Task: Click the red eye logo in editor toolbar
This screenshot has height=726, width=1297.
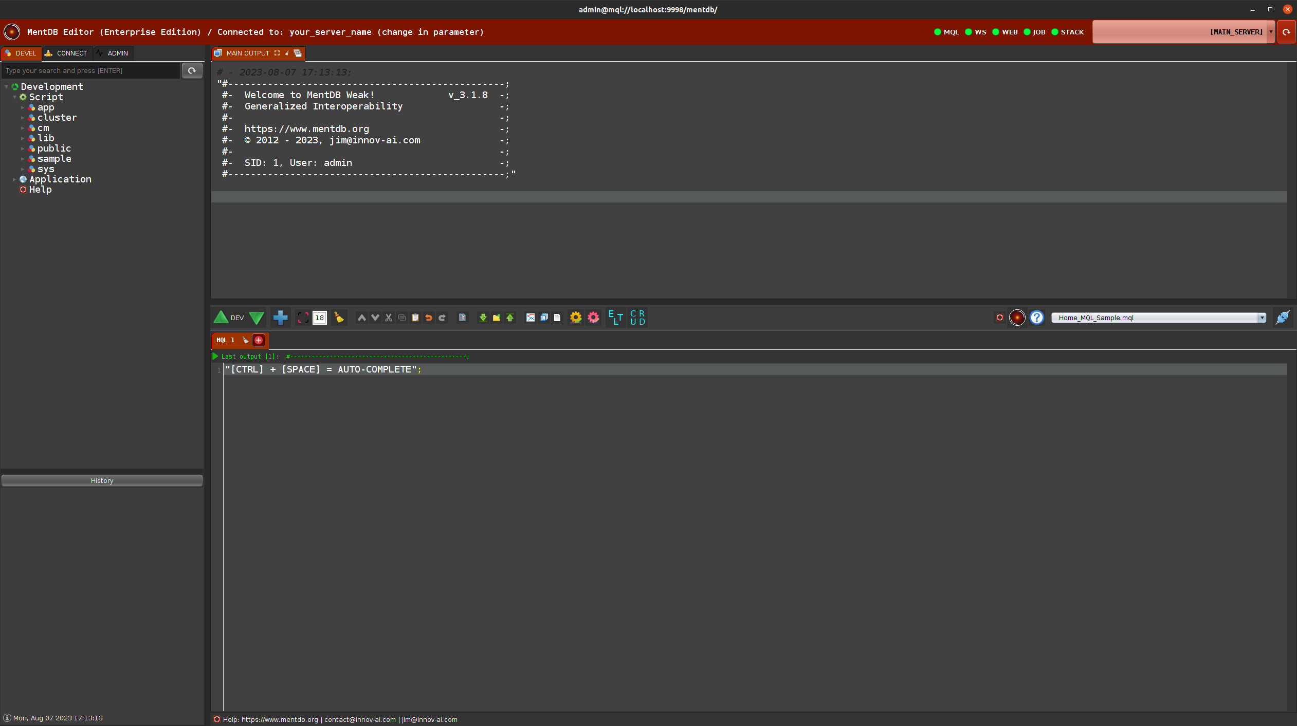Action: [x=1017, y=318]
